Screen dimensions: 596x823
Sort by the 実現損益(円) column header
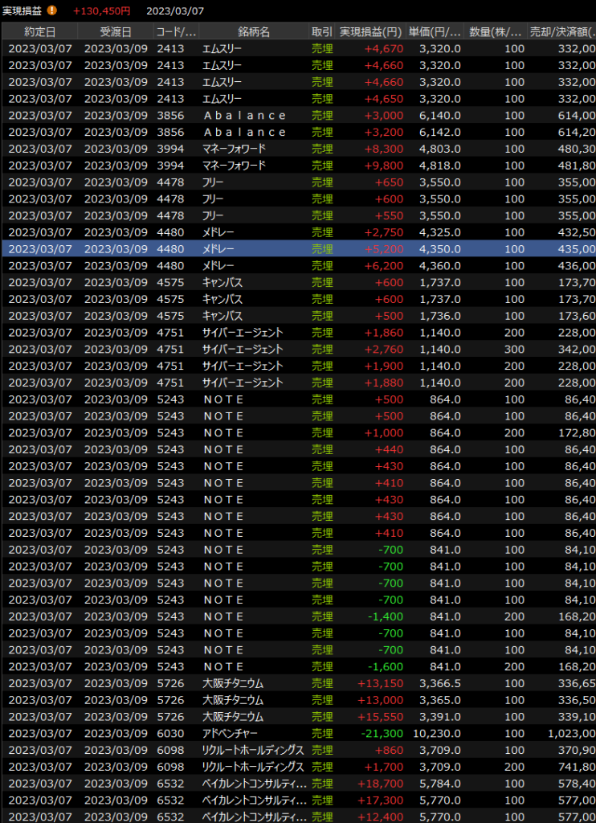point(370,31)
